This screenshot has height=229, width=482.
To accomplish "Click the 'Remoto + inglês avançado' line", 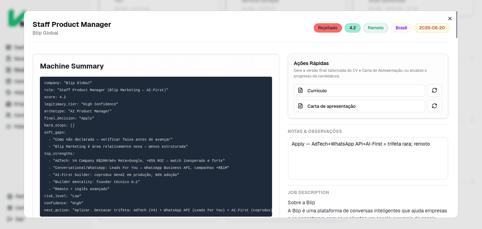I will pyautogui.click(x=79, y=189).
